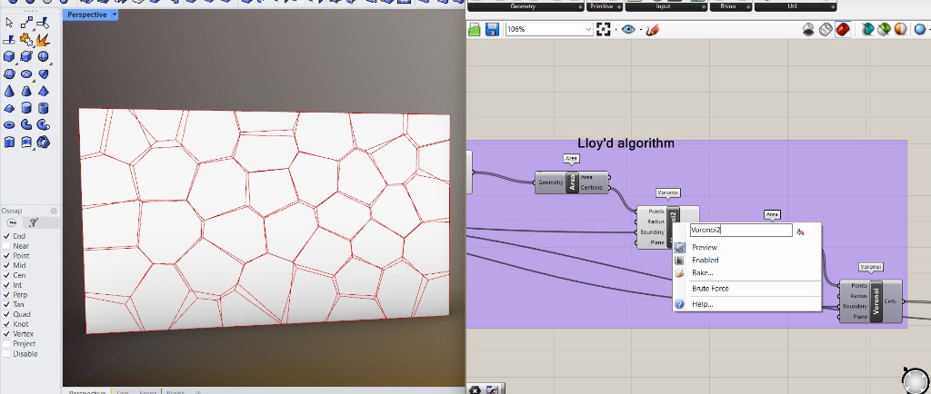This screenshot has height=394, width=931.
Task: Toggle the Vertex osnap checkbox
Action: coord(6,333)
